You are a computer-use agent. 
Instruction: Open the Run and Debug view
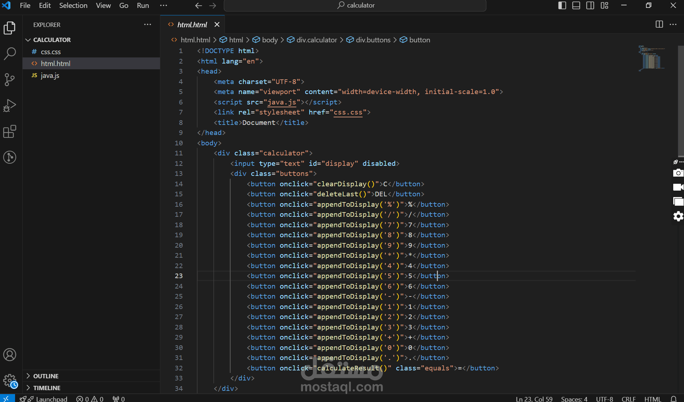tap(10, 106)
